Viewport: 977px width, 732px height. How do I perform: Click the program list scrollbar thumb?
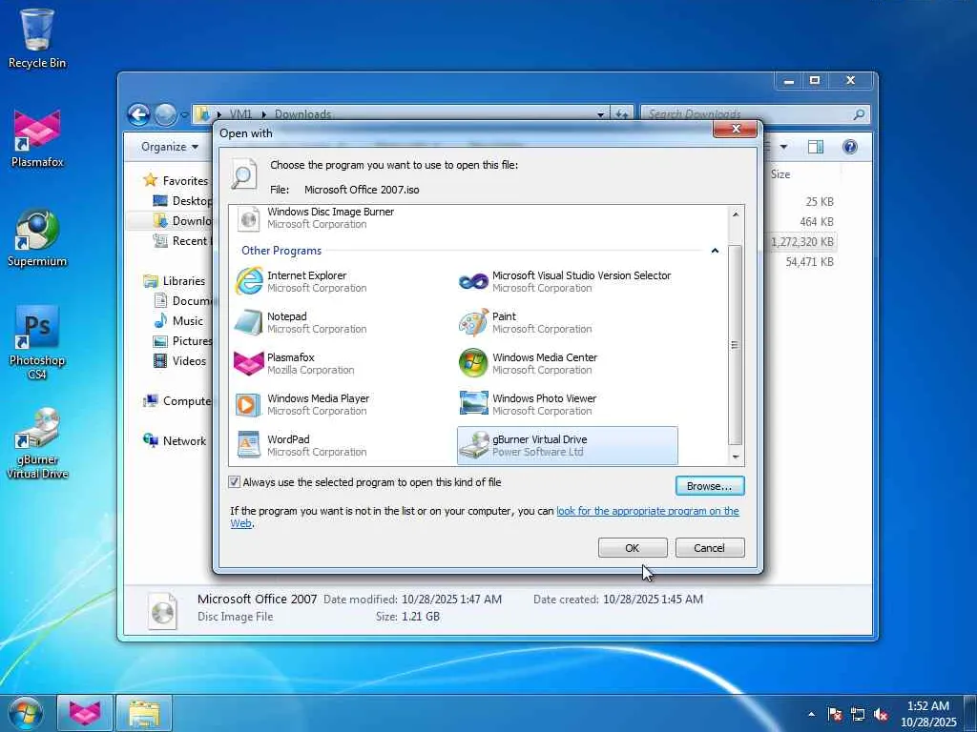pos(736,345)
